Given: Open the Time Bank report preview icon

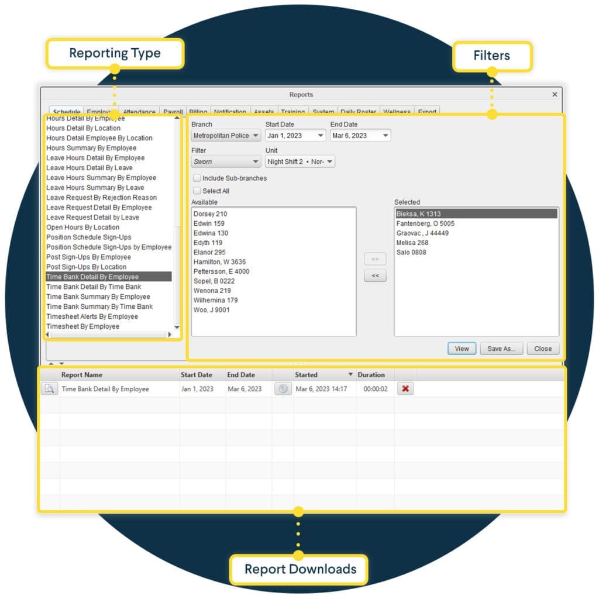Looking at the screenshot, I should [x=50, y=389].
